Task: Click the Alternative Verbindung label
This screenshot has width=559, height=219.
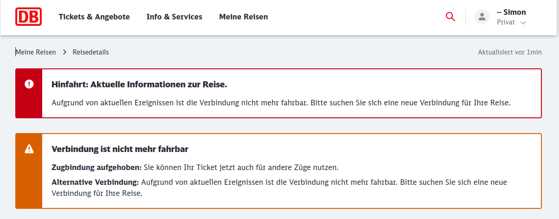Action: coord(95,182)
